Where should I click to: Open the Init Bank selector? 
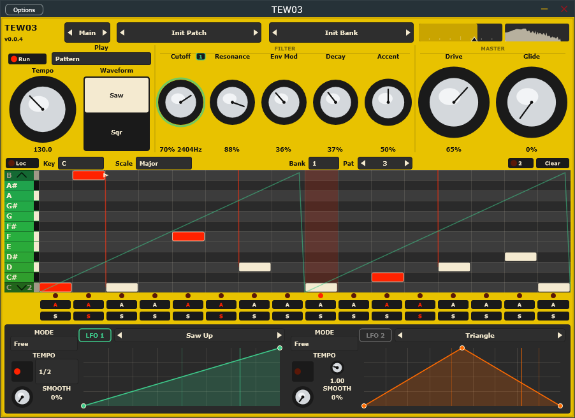tap(341, 32)
